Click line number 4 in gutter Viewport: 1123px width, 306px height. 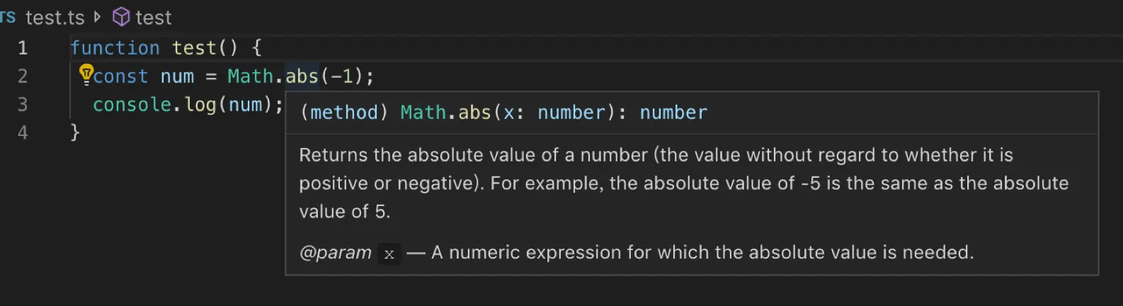pyautogui.click(x=23, y=132)
